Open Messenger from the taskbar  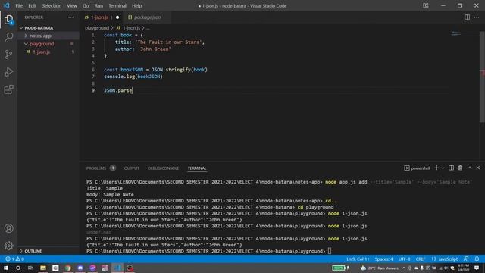[x=92, y=268]
